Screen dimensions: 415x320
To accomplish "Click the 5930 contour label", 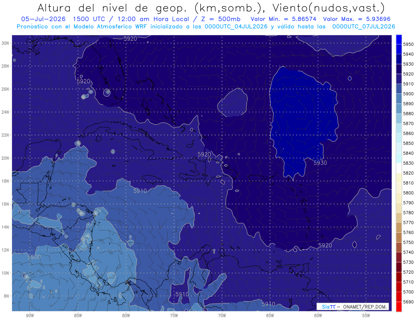I will coord(320,163).
